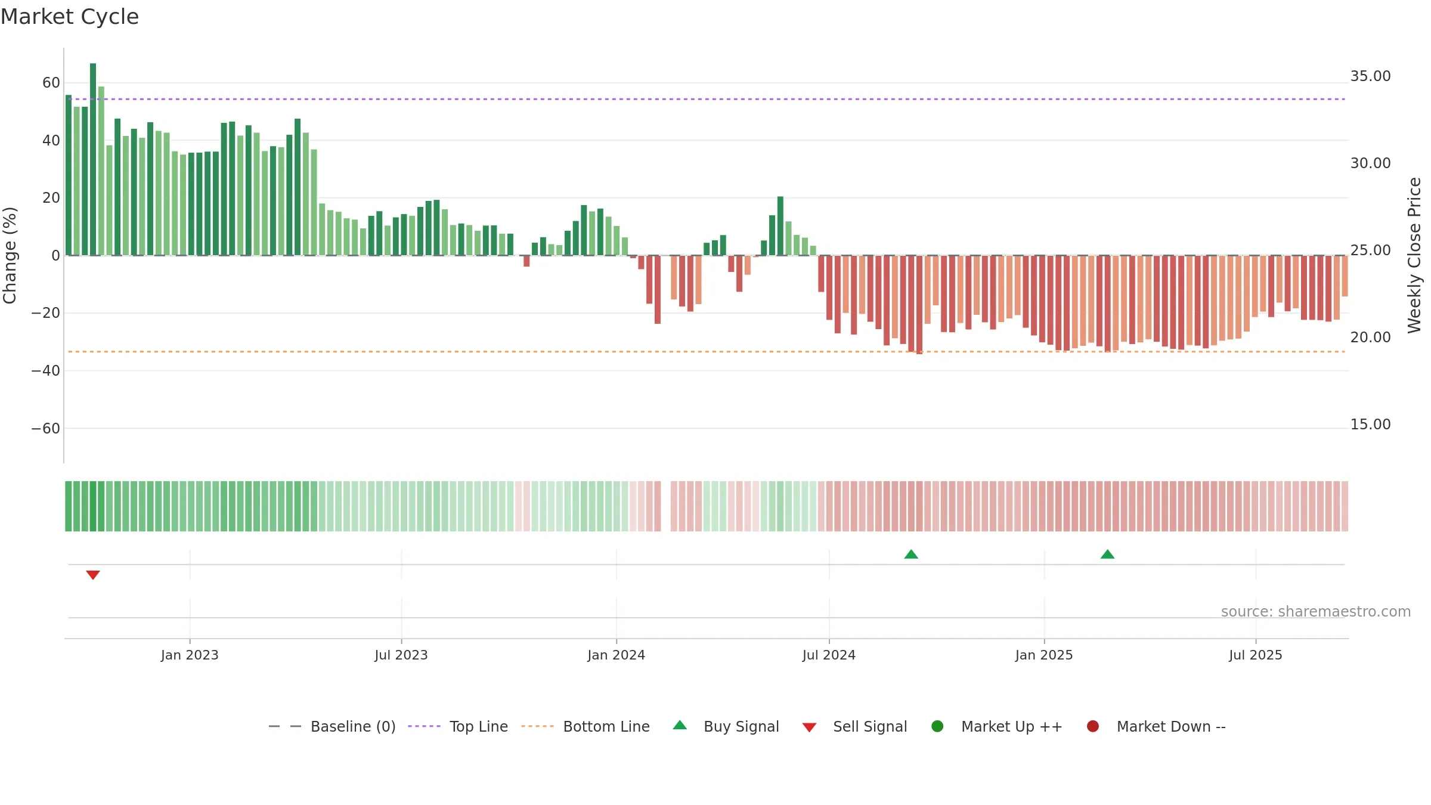Viewport: 1431px width, 805px height.
Task: Click the lowest red bar touching bottom line
Action: click(x=919, y=305)
